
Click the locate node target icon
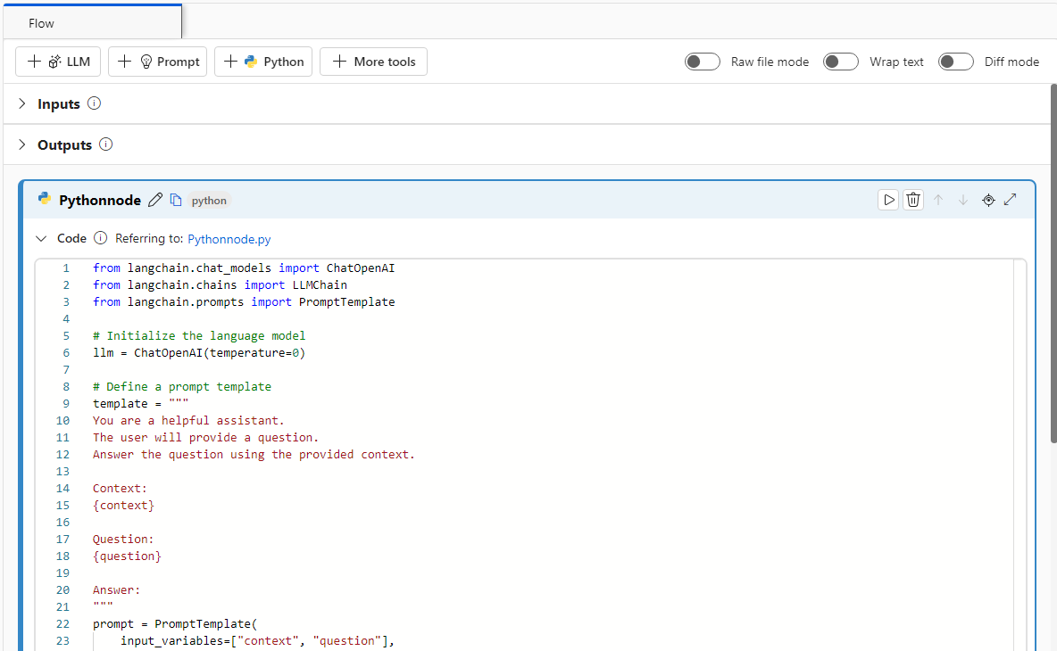pos(988,200)
